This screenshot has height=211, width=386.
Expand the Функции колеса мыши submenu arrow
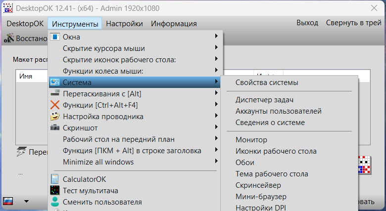point(216,71)
